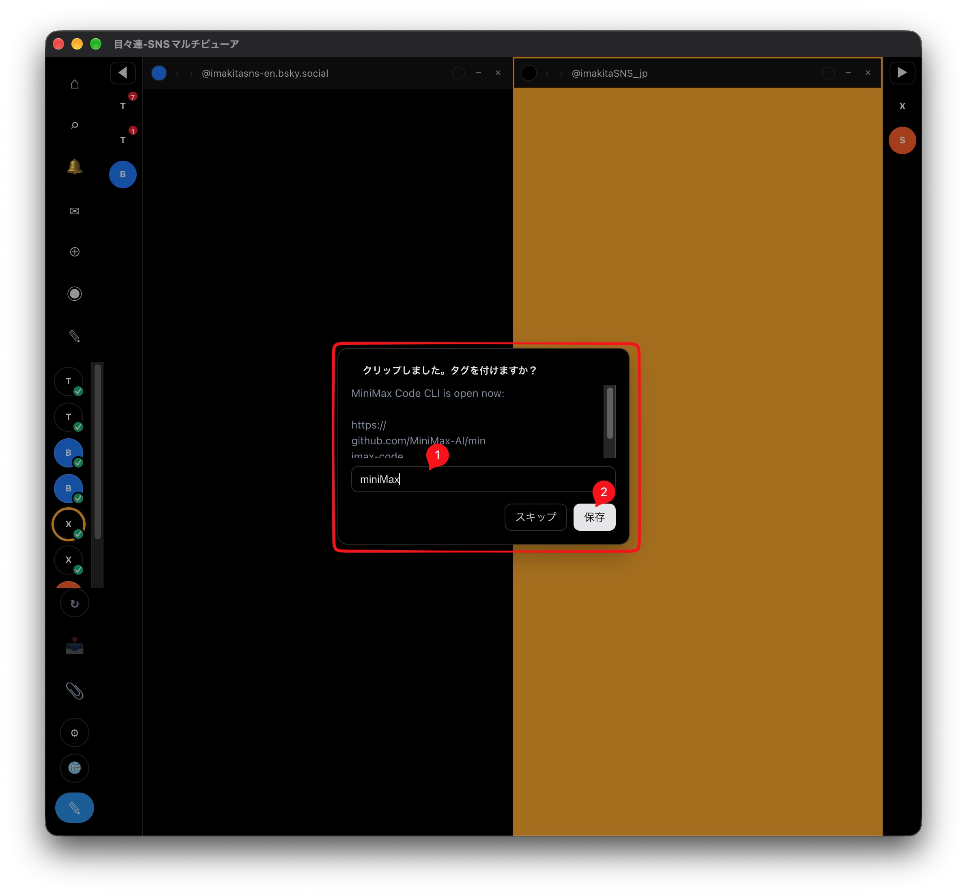Select the @imakitasns-en.bsky.social pane title
Image resolution: width=967 pixels, height=896 pixels.
(x=264, y=73)
